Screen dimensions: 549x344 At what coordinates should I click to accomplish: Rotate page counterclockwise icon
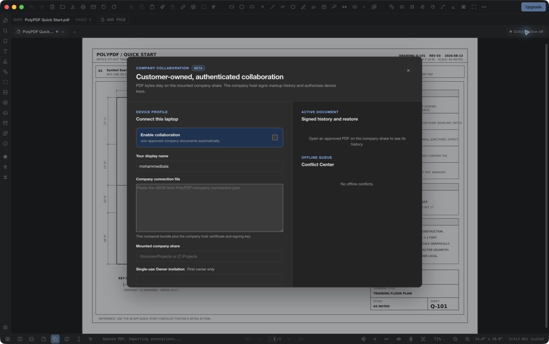coord(104,7)
